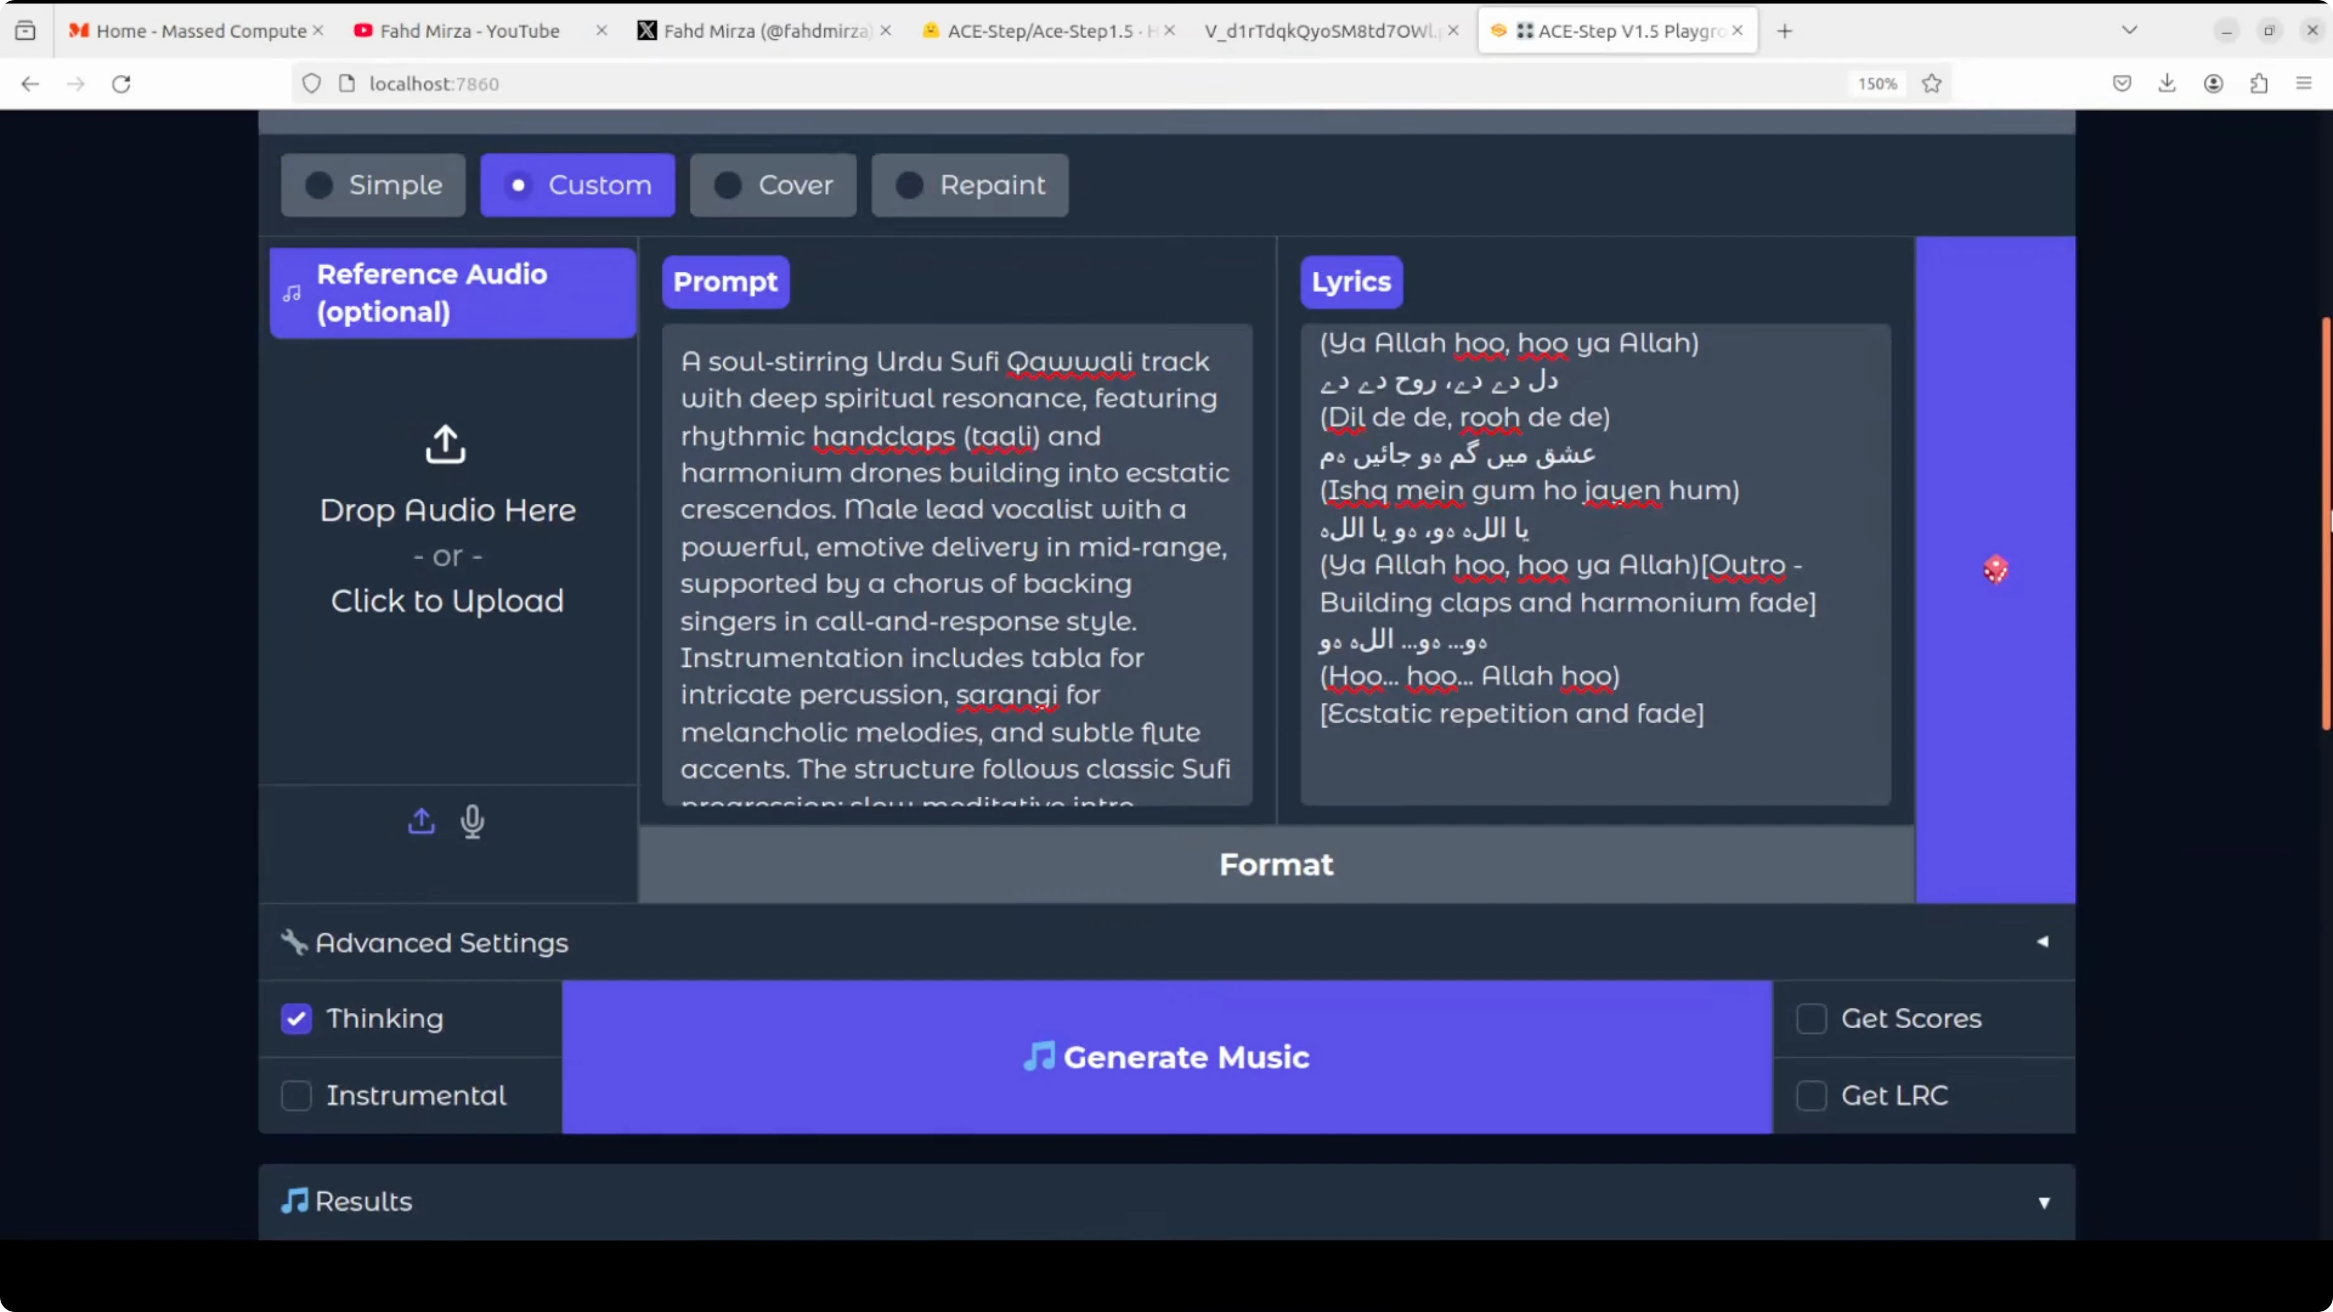Click the random dice sample icon
The image size is (2333, 1312).
pos(1995,570)
